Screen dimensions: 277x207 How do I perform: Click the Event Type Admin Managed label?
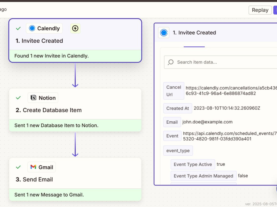[204, 176]
